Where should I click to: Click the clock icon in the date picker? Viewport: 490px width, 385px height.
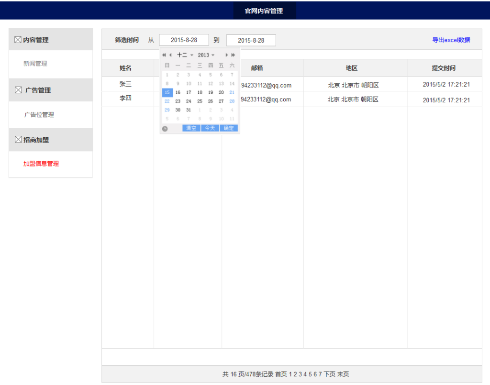(165, 129)
